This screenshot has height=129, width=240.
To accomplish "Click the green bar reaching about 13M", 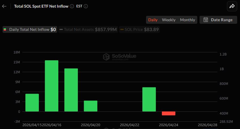I will pos(71,90).
